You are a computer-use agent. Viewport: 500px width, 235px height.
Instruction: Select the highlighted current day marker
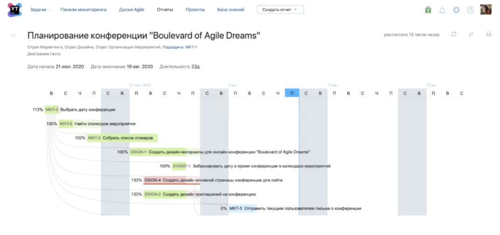pyautogui.click(x=292, y=93)
